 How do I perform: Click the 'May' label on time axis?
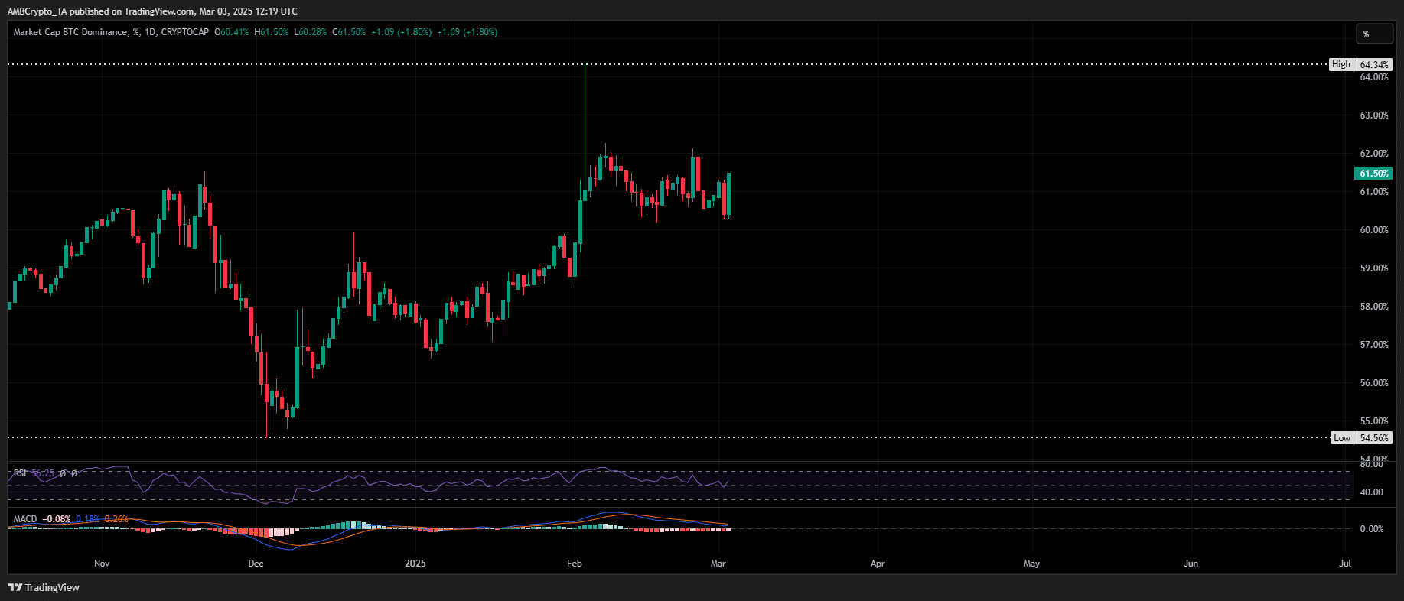[1031, 564]
